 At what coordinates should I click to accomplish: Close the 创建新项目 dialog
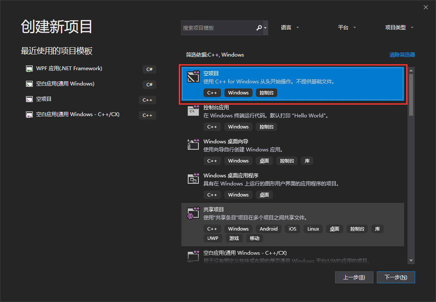coord(426,7)
